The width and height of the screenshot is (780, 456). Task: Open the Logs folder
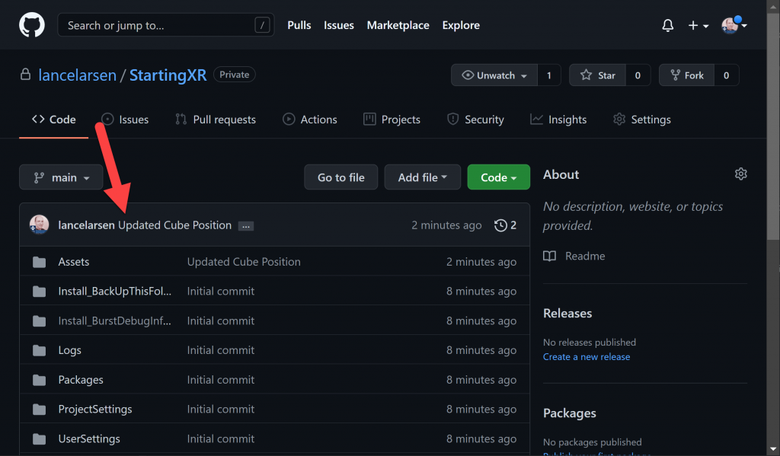point(69,351)
